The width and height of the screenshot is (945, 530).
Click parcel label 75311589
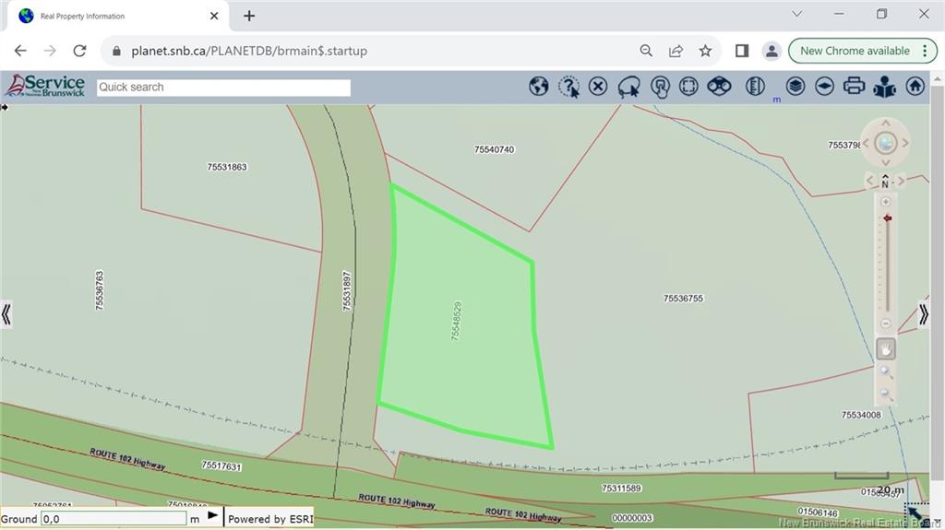[x=621, y=488]
